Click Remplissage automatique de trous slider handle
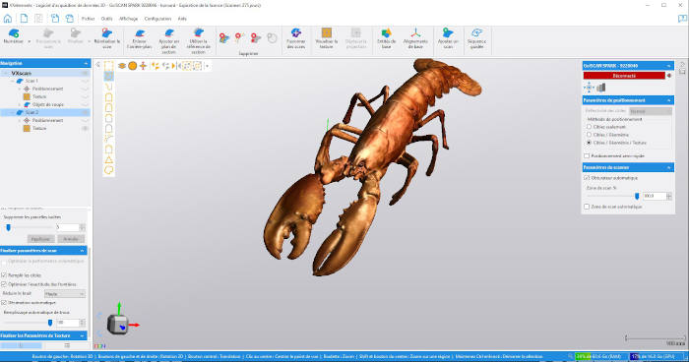This screenshot has width=689, height=362. click(50, 323)
